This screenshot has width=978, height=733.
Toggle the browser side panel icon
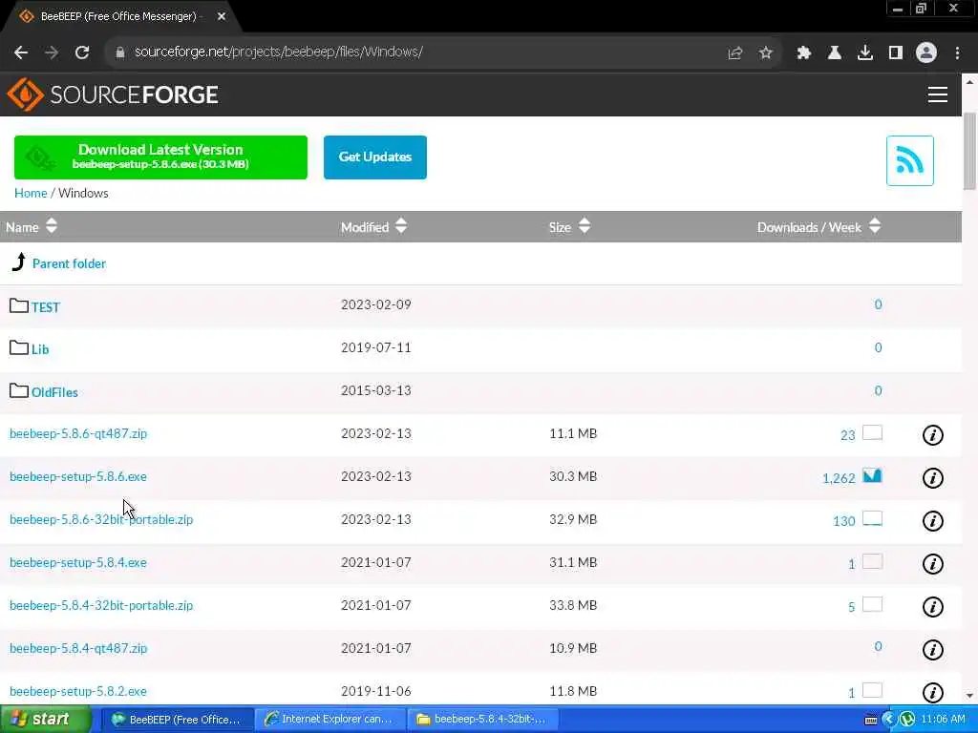(x=896, y=53)
